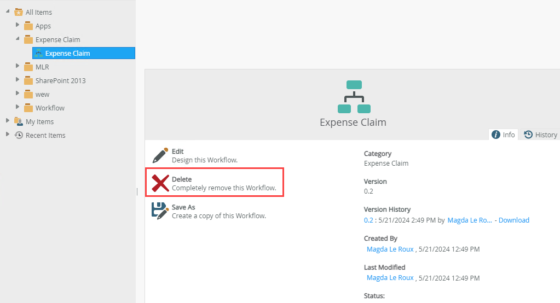The image size is (560, 303).
Task: Open the 0.2 version link
Action: tap(368, 220)
